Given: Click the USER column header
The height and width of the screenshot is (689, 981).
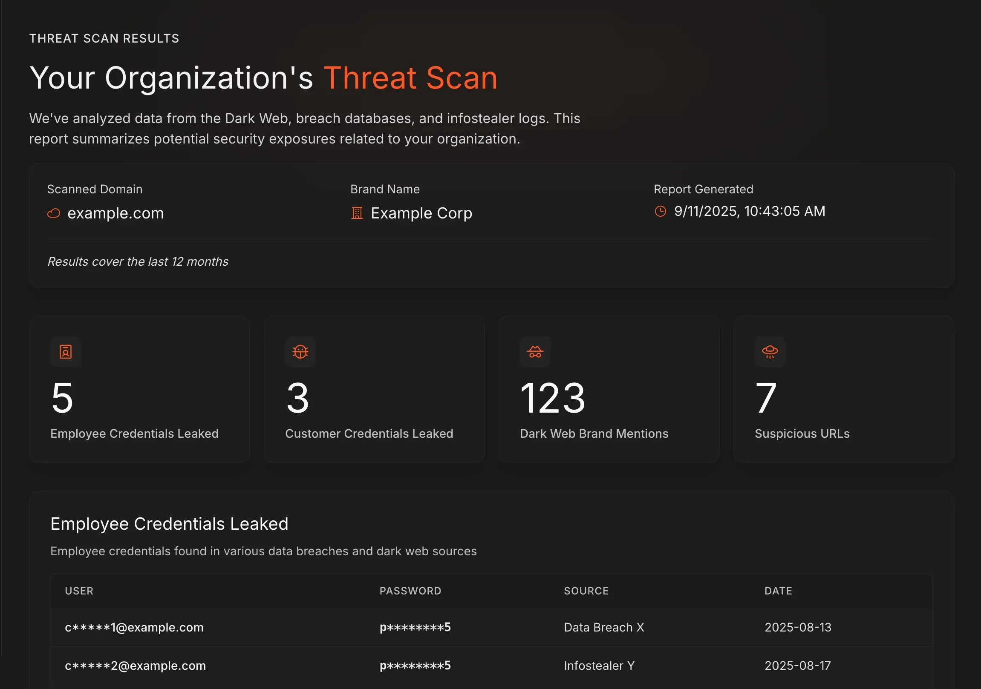Looking at the screenshot, I should (x=79, y=591).
